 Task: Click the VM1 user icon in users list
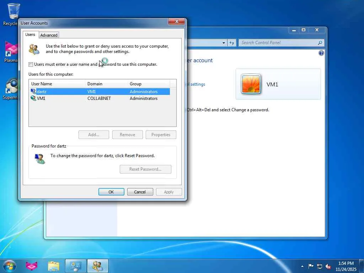pyautogui.click(x=33, y=98)
